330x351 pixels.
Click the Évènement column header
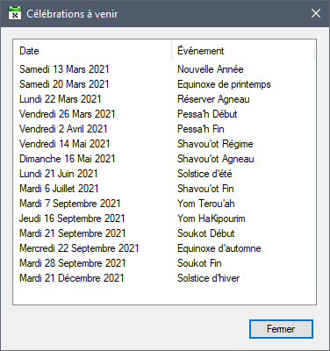(243, 51)
